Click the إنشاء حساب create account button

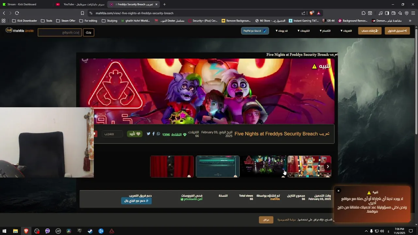pos(370,31)
